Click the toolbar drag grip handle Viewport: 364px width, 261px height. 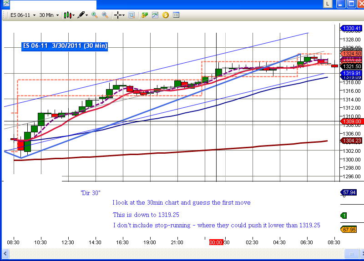(4, 15)
